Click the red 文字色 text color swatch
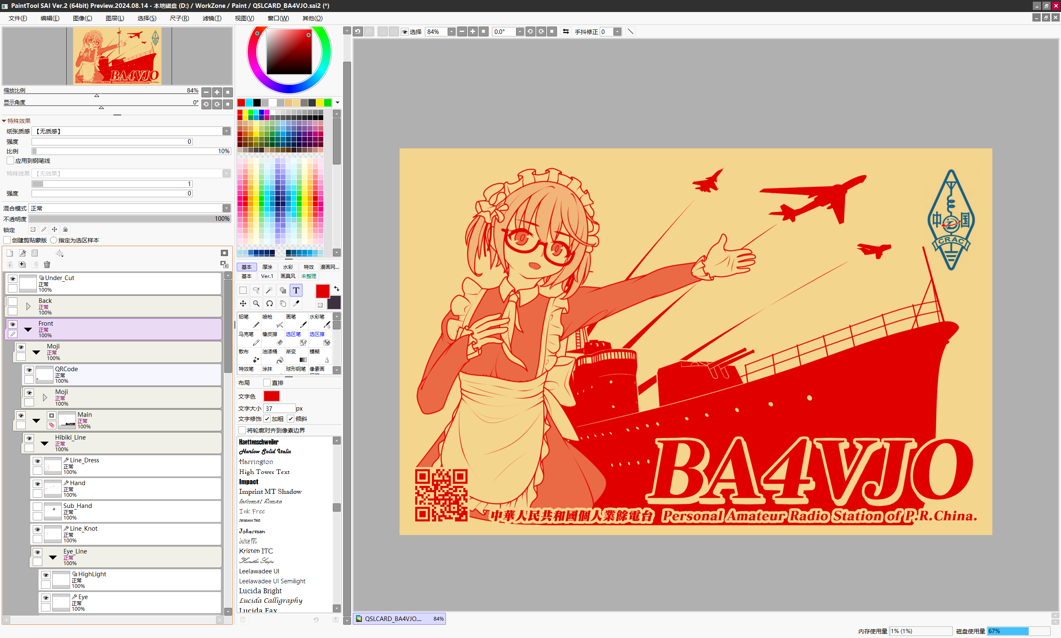 click(271, 396)
